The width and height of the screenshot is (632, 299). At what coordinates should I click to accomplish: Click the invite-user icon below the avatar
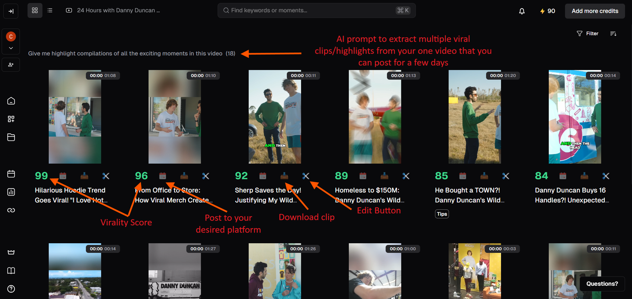pyautogui.click(x=11, y=64)
